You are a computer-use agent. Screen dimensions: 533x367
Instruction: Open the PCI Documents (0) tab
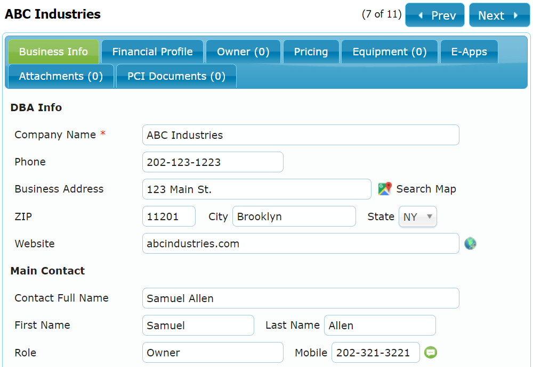tap(176, 76)
